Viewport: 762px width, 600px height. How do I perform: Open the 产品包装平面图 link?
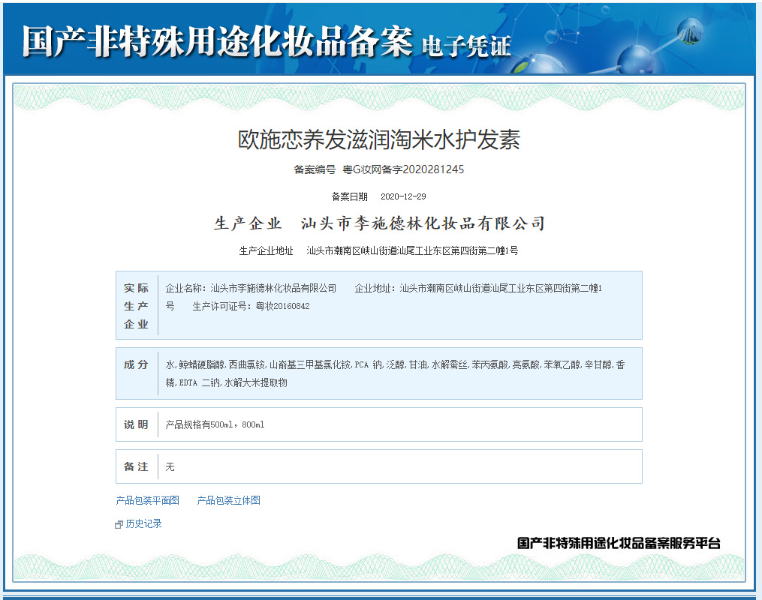coord(148,500)
